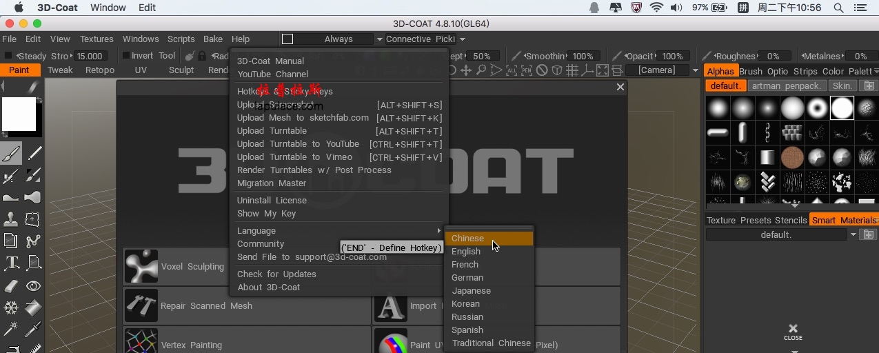The height and width of the screenshot is (353, 879).
Task: Choose Japanese from the Language submenu
Action: tap(471, 291)
